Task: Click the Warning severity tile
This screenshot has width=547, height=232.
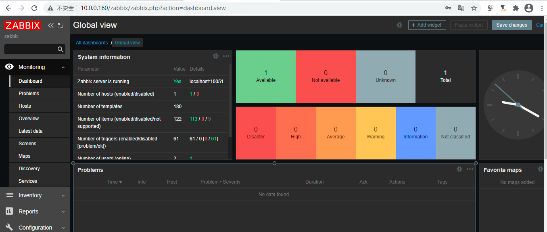Action: pyautogui.click(x=376, y=133)
